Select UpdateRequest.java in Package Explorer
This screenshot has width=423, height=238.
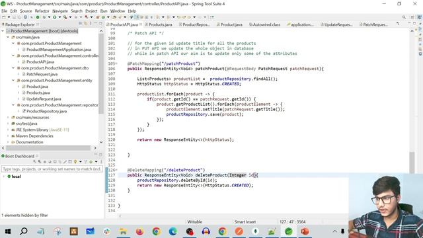[44, 99]
